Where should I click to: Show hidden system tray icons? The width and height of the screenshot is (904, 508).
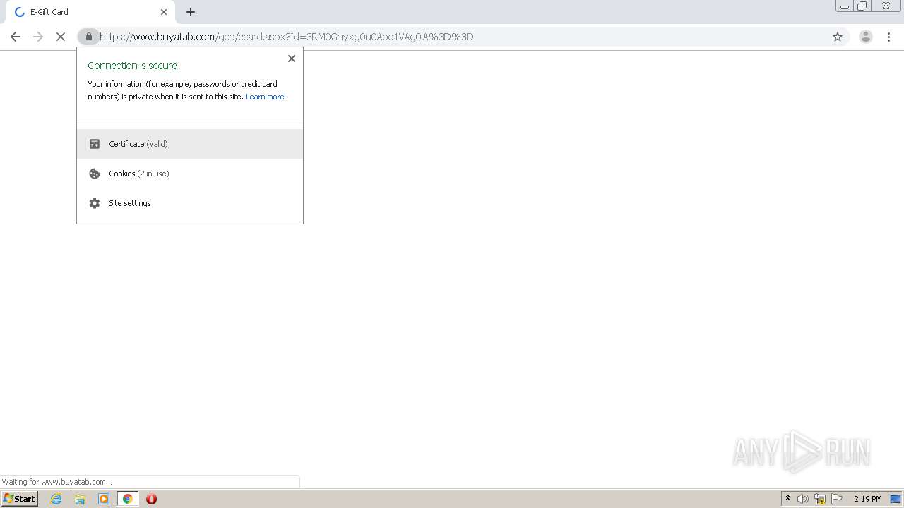click(x=787, y=499)
